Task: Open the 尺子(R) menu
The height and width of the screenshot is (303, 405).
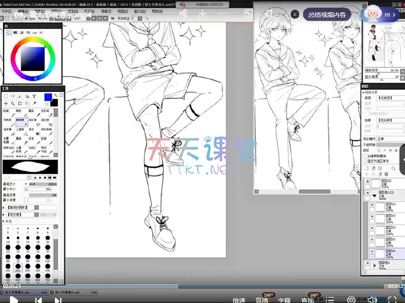Action: pos(90,11)
